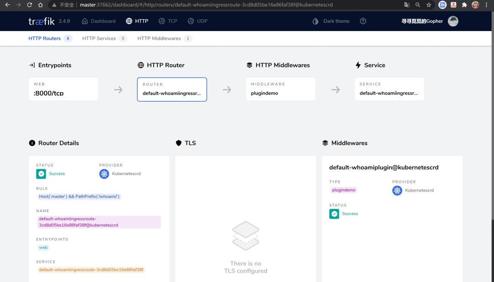Click the Host master PathPrefix rule chip

click(x=79, y=197)
